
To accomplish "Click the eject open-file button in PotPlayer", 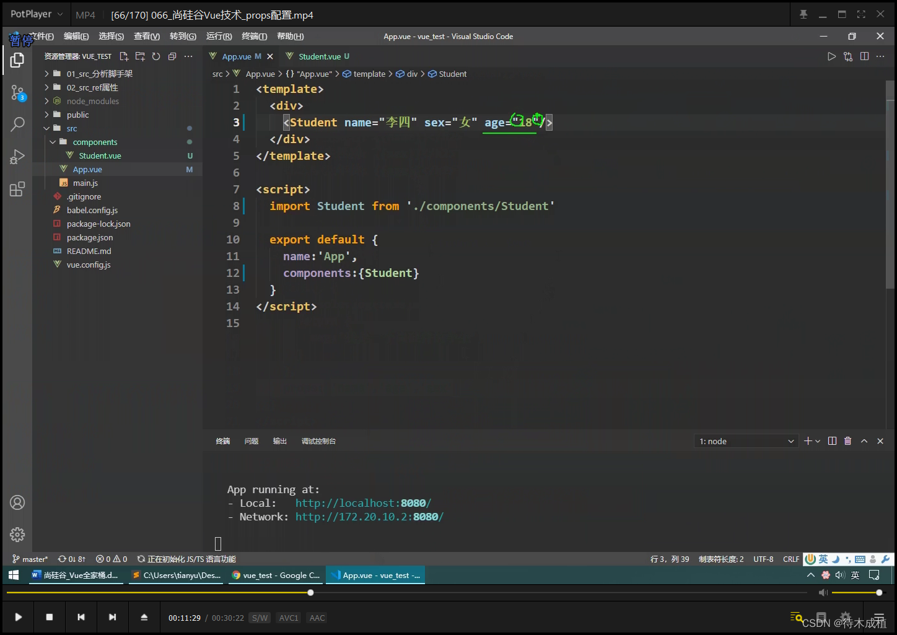I will (144, 617).
